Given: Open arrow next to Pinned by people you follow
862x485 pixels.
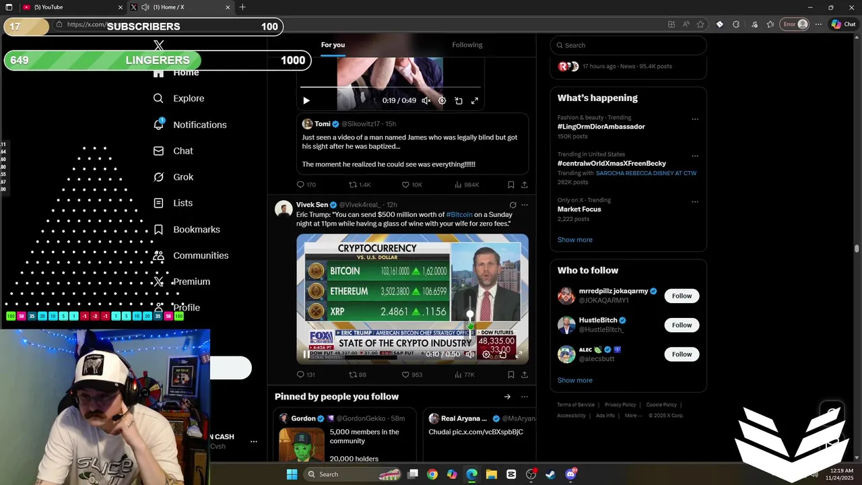Looking at the screenshot, I should click(x=507, y=397).
